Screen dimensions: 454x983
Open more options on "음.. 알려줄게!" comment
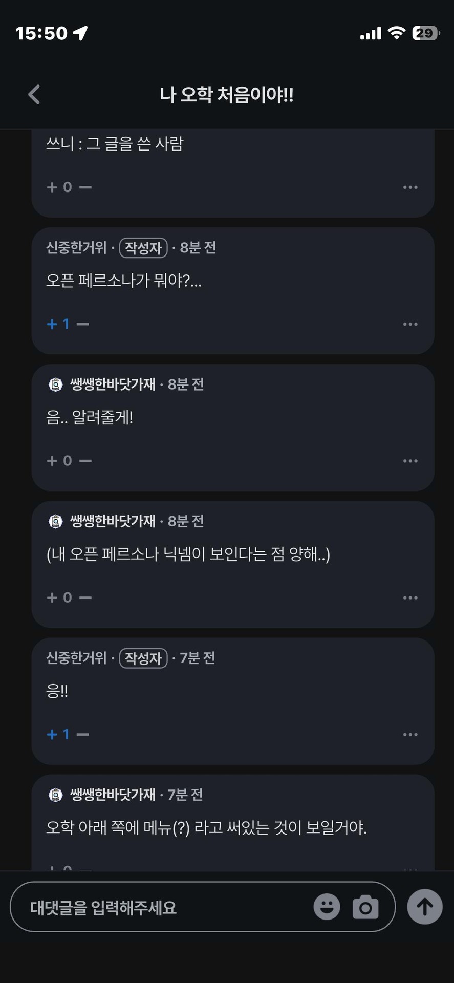410,461
